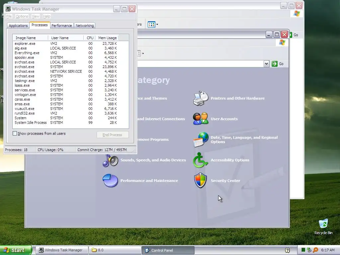
Task: Click Windows Task Manager taskbar button
Action: tap(62, 250)
